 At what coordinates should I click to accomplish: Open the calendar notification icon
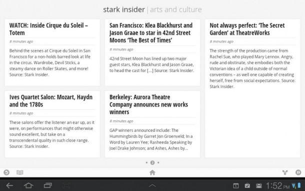[236, 185]
